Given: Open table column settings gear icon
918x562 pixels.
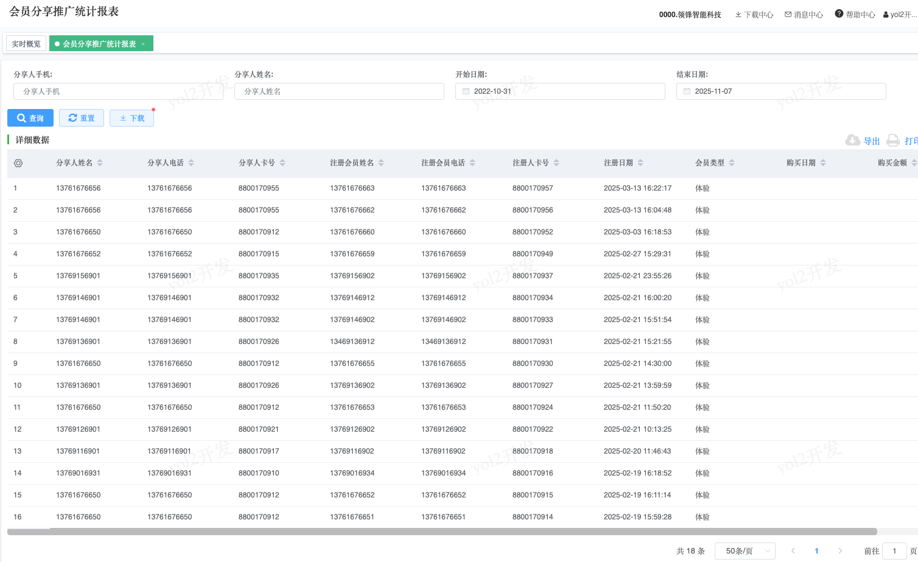Looking at the screenshot, I should 18,163.
